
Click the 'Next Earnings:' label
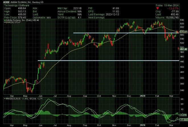point(97,17)
